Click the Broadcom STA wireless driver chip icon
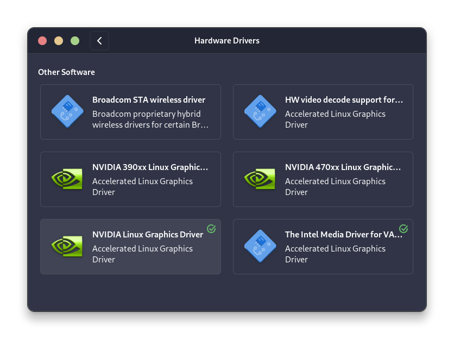 pos(67,111)
